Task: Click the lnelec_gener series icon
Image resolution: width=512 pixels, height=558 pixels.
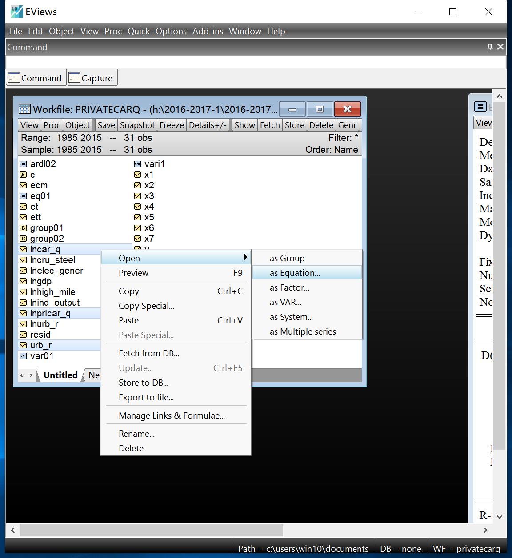Action: point(24,271)
